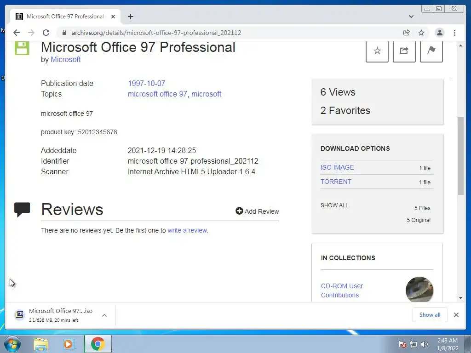471x353 pixels.
Task: Click the '6 Views' text
Action: (x=338, y=92)
